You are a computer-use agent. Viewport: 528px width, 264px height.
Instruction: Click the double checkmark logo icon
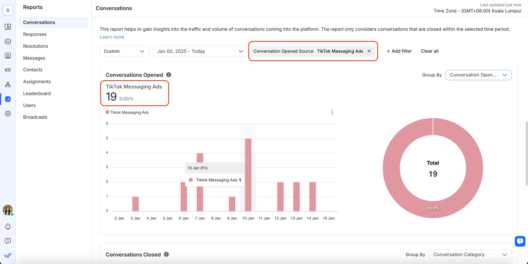8,255
